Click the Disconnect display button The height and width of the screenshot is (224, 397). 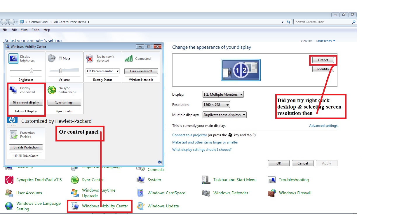[26, 103]
